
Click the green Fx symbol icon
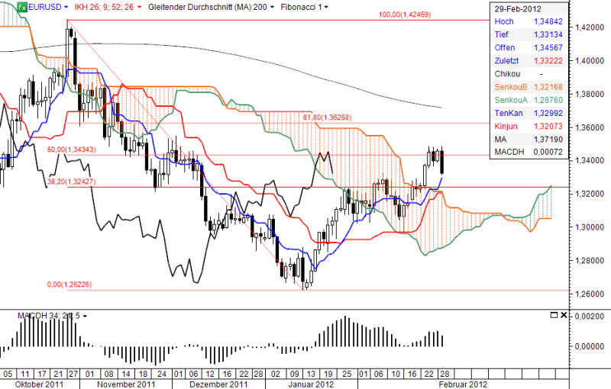(22, 7)
